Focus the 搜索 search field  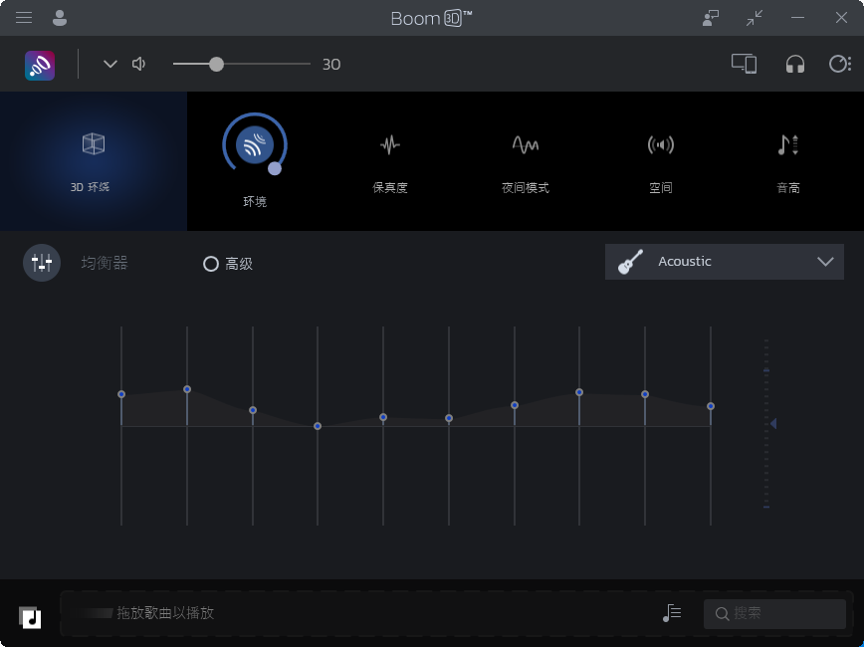[x=774, y=613]
